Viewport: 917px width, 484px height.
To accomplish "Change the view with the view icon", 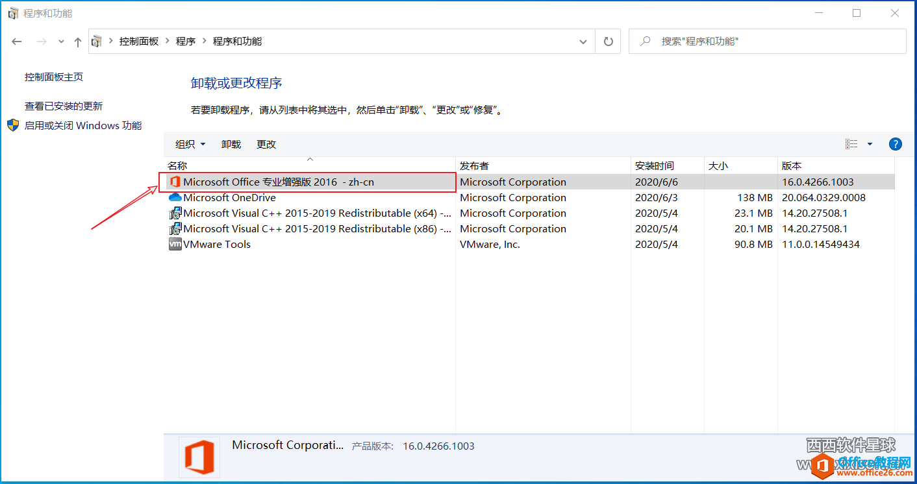I will tap(851, 144).
